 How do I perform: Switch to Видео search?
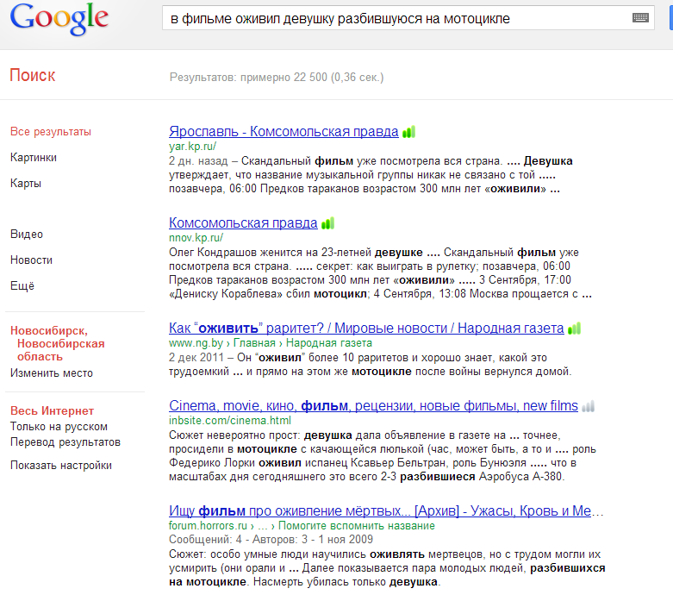[x=27, y=235]
